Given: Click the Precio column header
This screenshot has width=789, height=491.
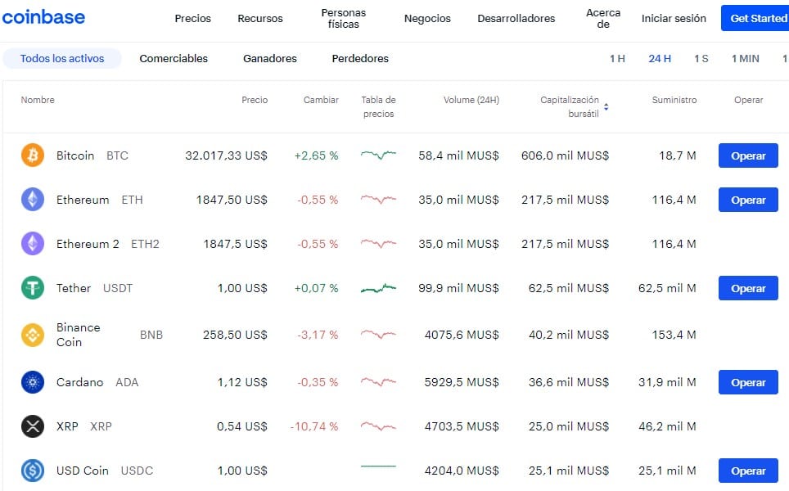Looking at the screenshot, I should (255, 100).
